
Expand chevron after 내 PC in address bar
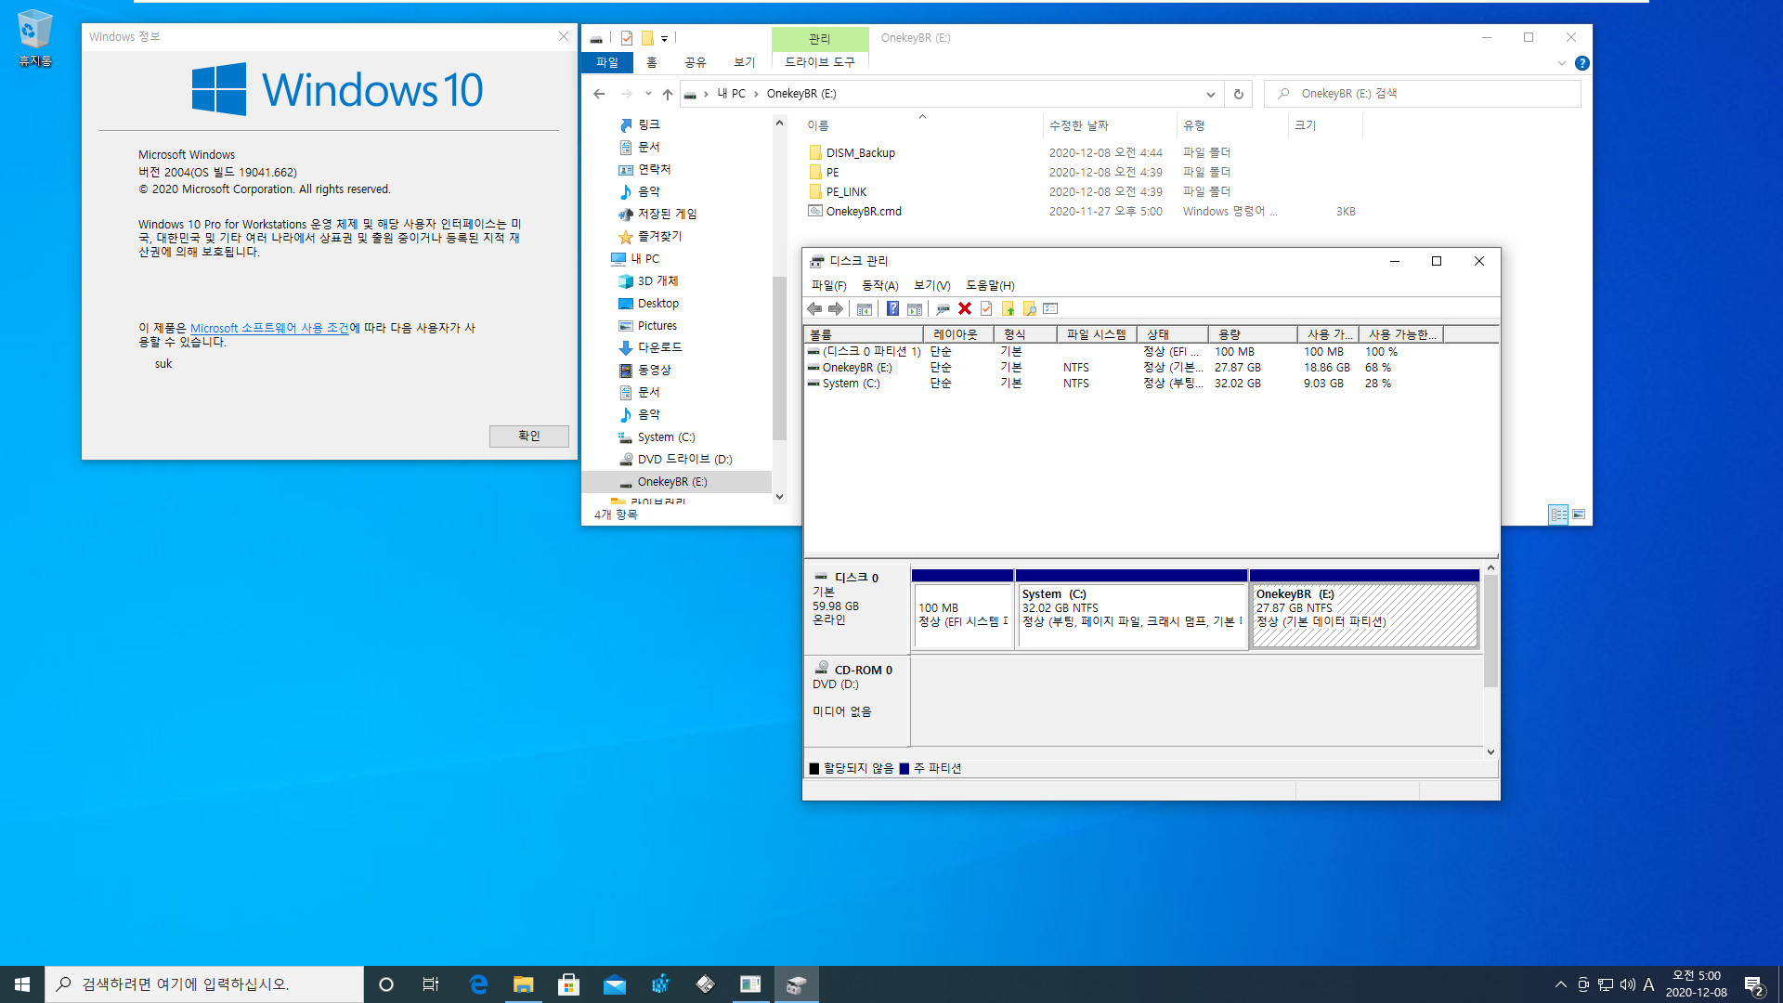pos(756,94)
